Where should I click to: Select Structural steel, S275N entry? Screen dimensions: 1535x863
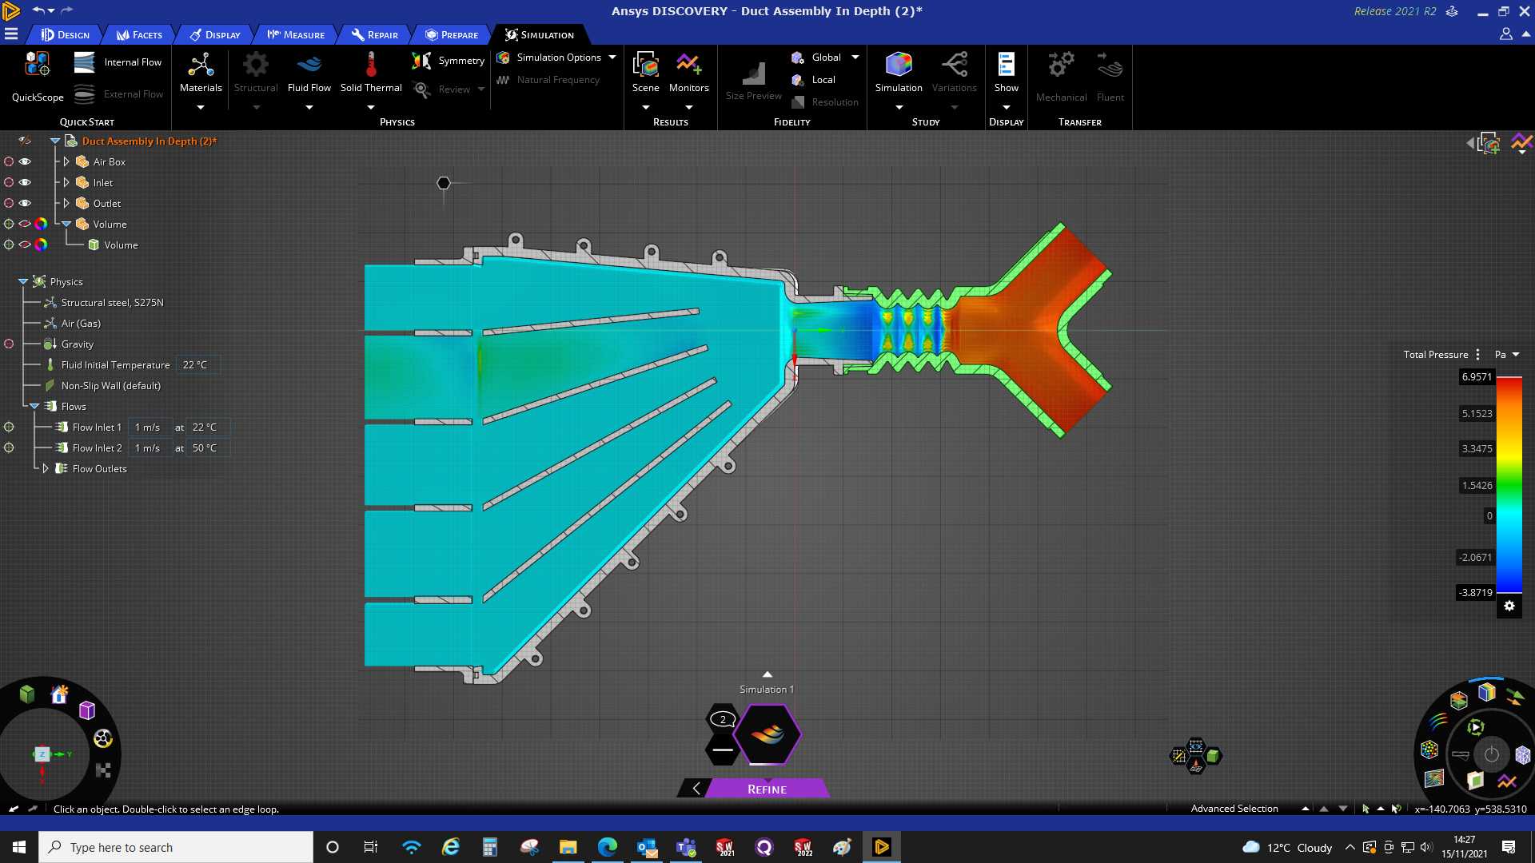tap(112, 302)
